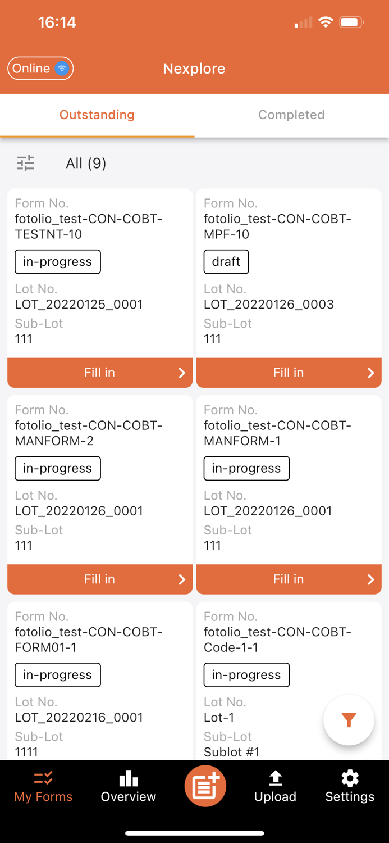The height and width of the screenshot is (843, 389).
Task: Expand Fill in chevron on TESTNT-10 card
Action: click(x=181, y=373)
